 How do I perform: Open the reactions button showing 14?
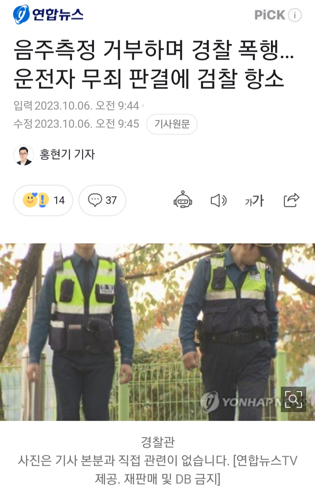click(43, 200)
